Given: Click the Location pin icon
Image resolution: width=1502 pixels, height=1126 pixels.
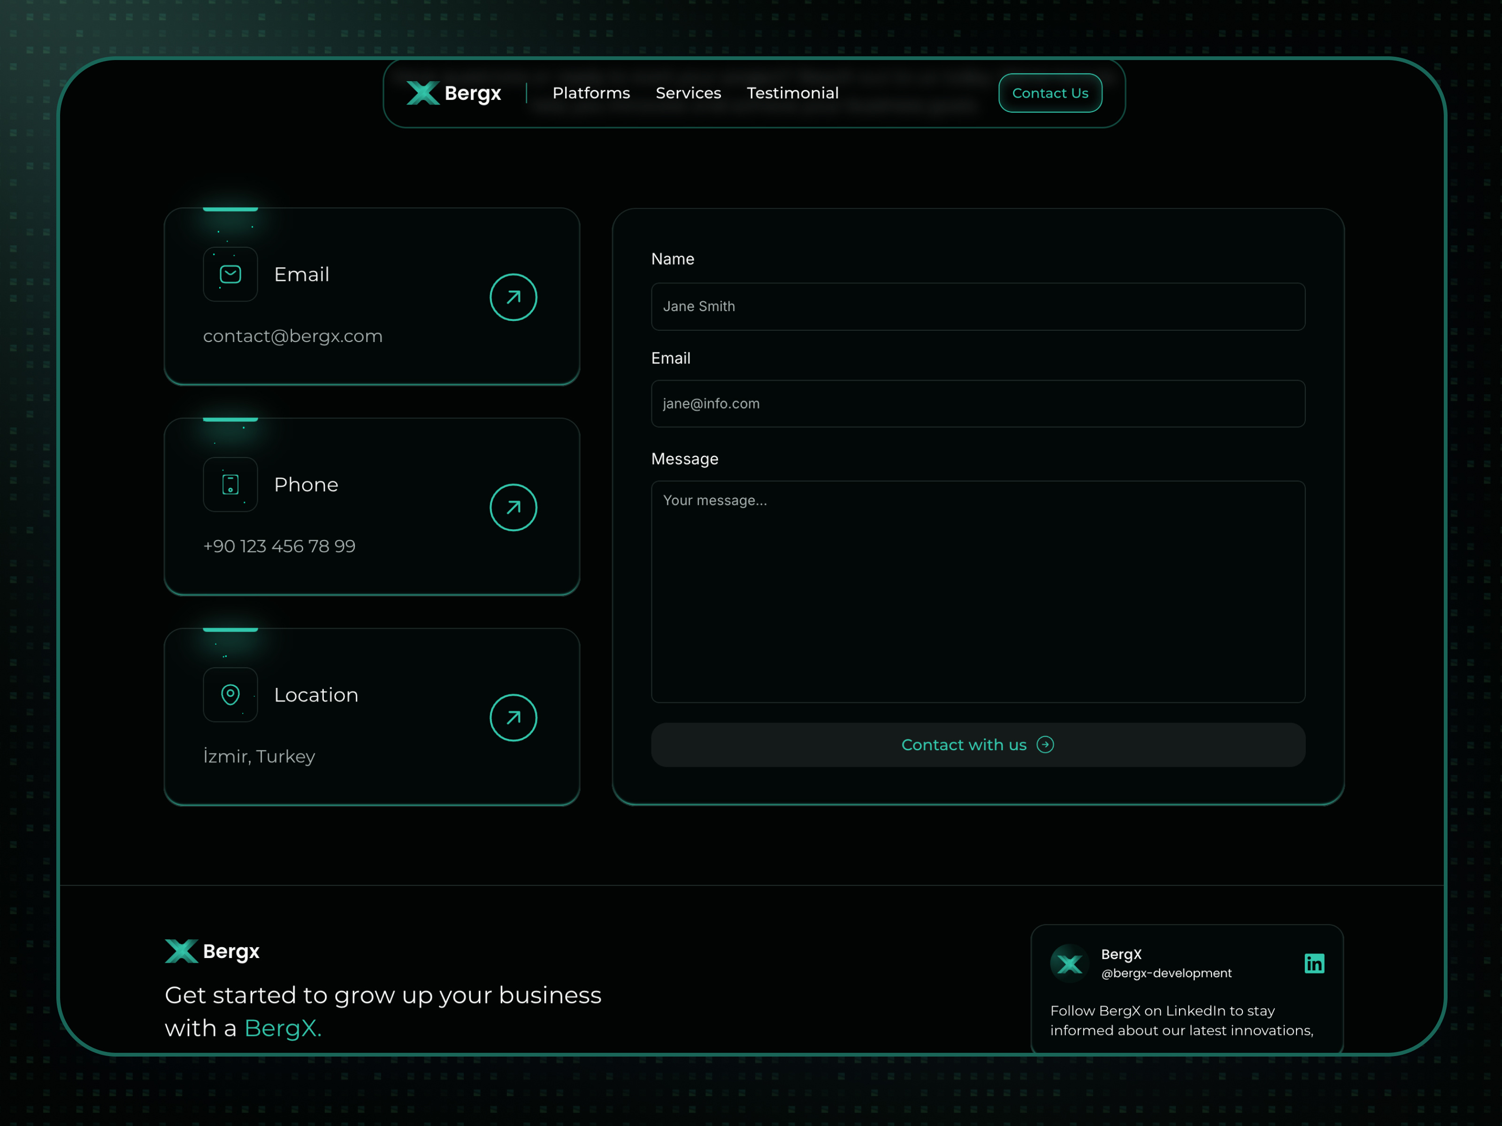Looking at the screenshot, I should (230, 694).
